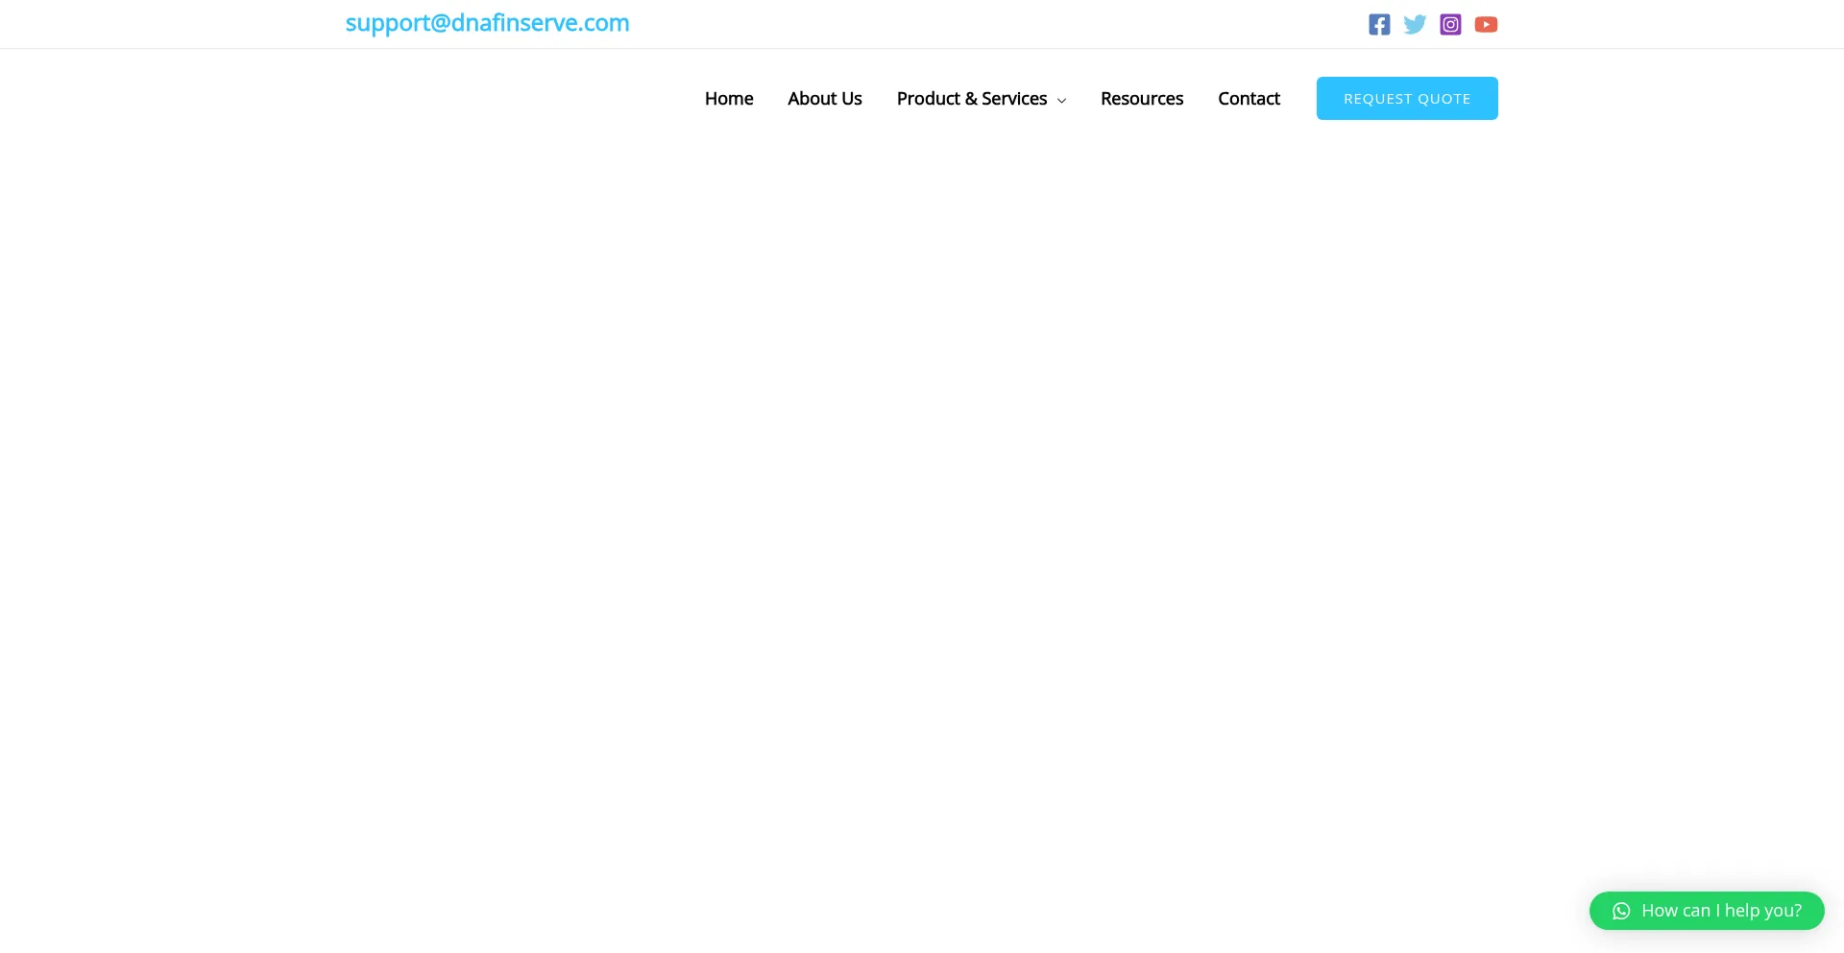Screen dimensions: 1844x953
Task: Click Contact in the navigation
Action: [x=1249, y=98]
